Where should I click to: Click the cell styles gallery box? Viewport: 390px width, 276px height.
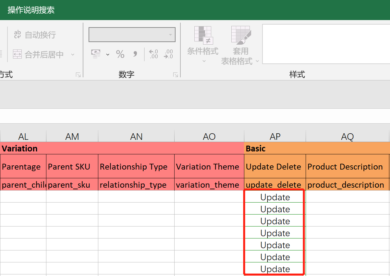coord(326,44)
